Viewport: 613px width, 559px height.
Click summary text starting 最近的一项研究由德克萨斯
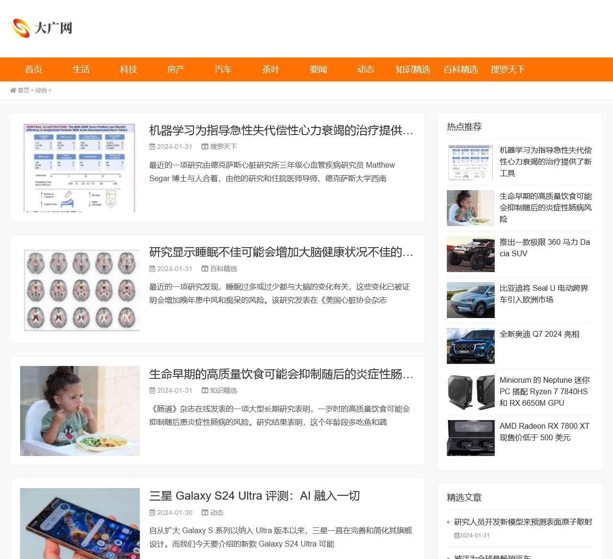272,172
